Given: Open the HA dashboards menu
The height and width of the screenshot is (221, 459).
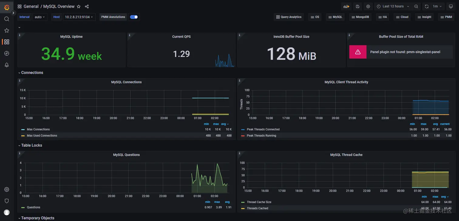Looking at the screenshot, I should 382,17.
